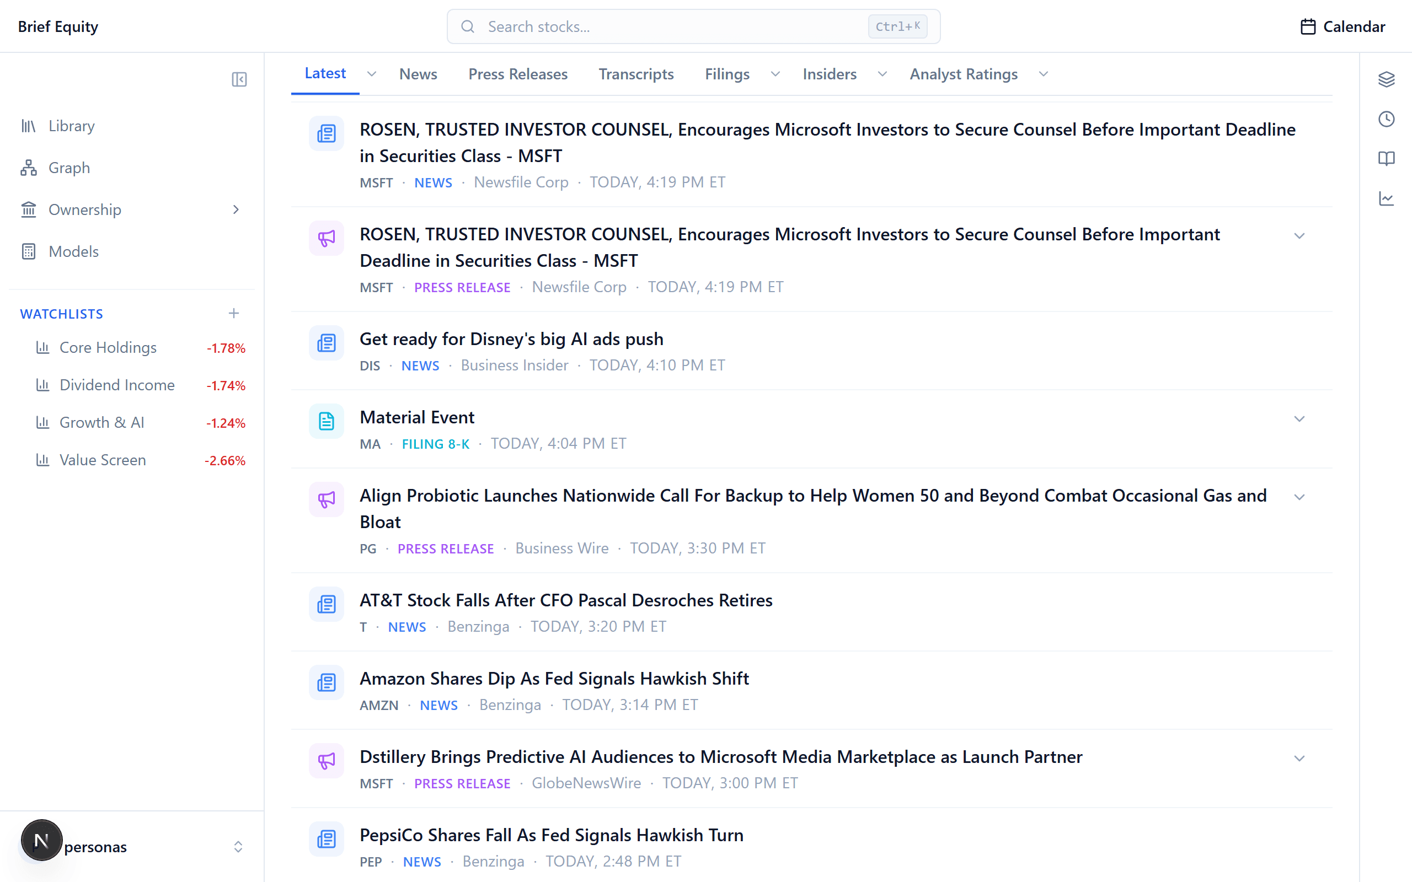Expand the Dstillery press release chevron
1412x882 pixels.
1299,759
